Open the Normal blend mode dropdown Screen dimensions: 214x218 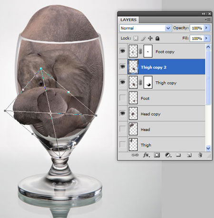[146, 28]
